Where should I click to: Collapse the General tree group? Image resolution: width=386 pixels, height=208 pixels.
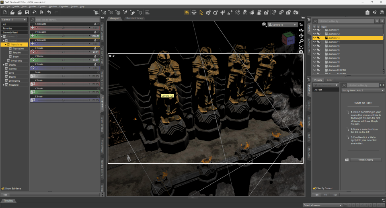(4, 41)
